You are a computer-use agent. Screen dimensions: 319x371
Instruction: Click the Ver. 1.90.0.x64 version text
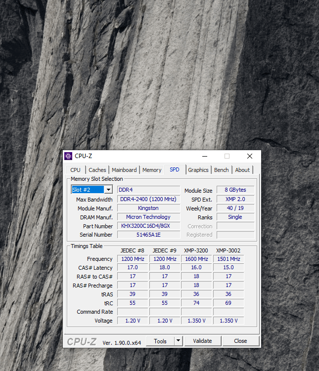point(122,343)
